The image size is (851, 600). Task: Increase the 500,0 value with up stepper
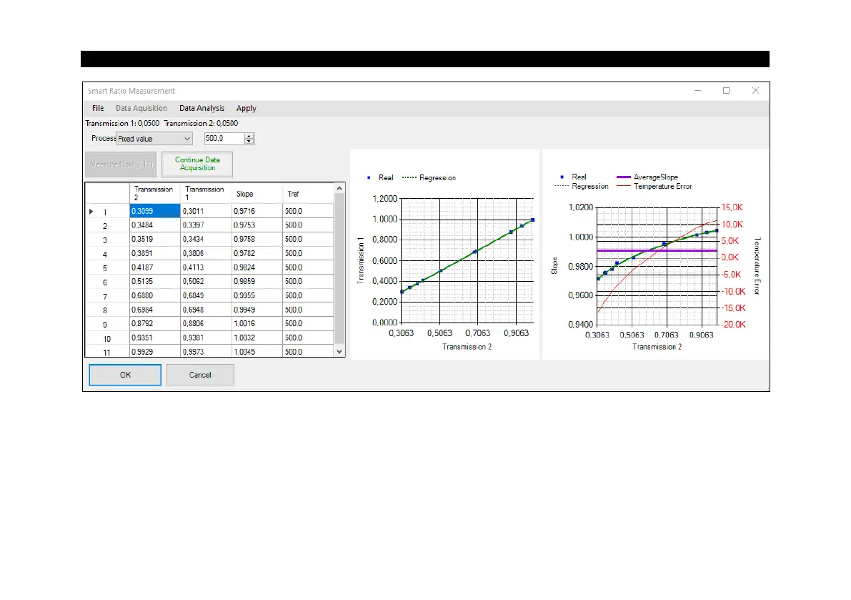coord(249,136)
